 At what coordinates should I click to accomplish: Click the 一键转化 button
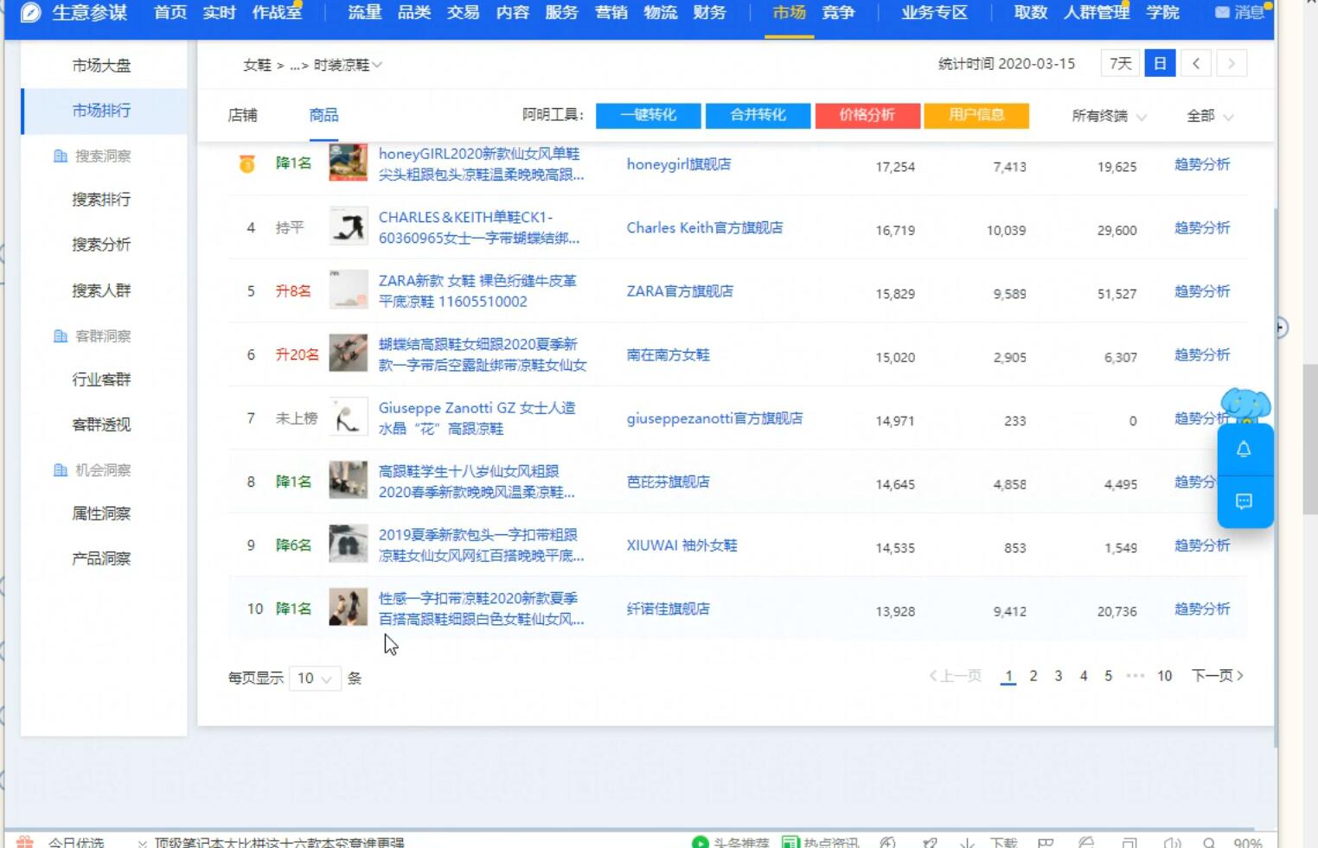[648, 115]
